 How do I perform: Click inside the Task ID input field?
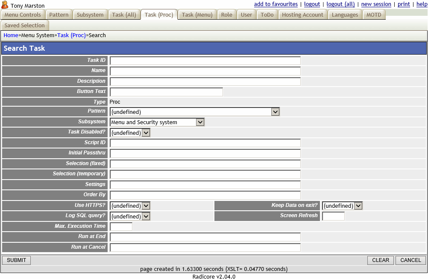click(x=204, y=60)
